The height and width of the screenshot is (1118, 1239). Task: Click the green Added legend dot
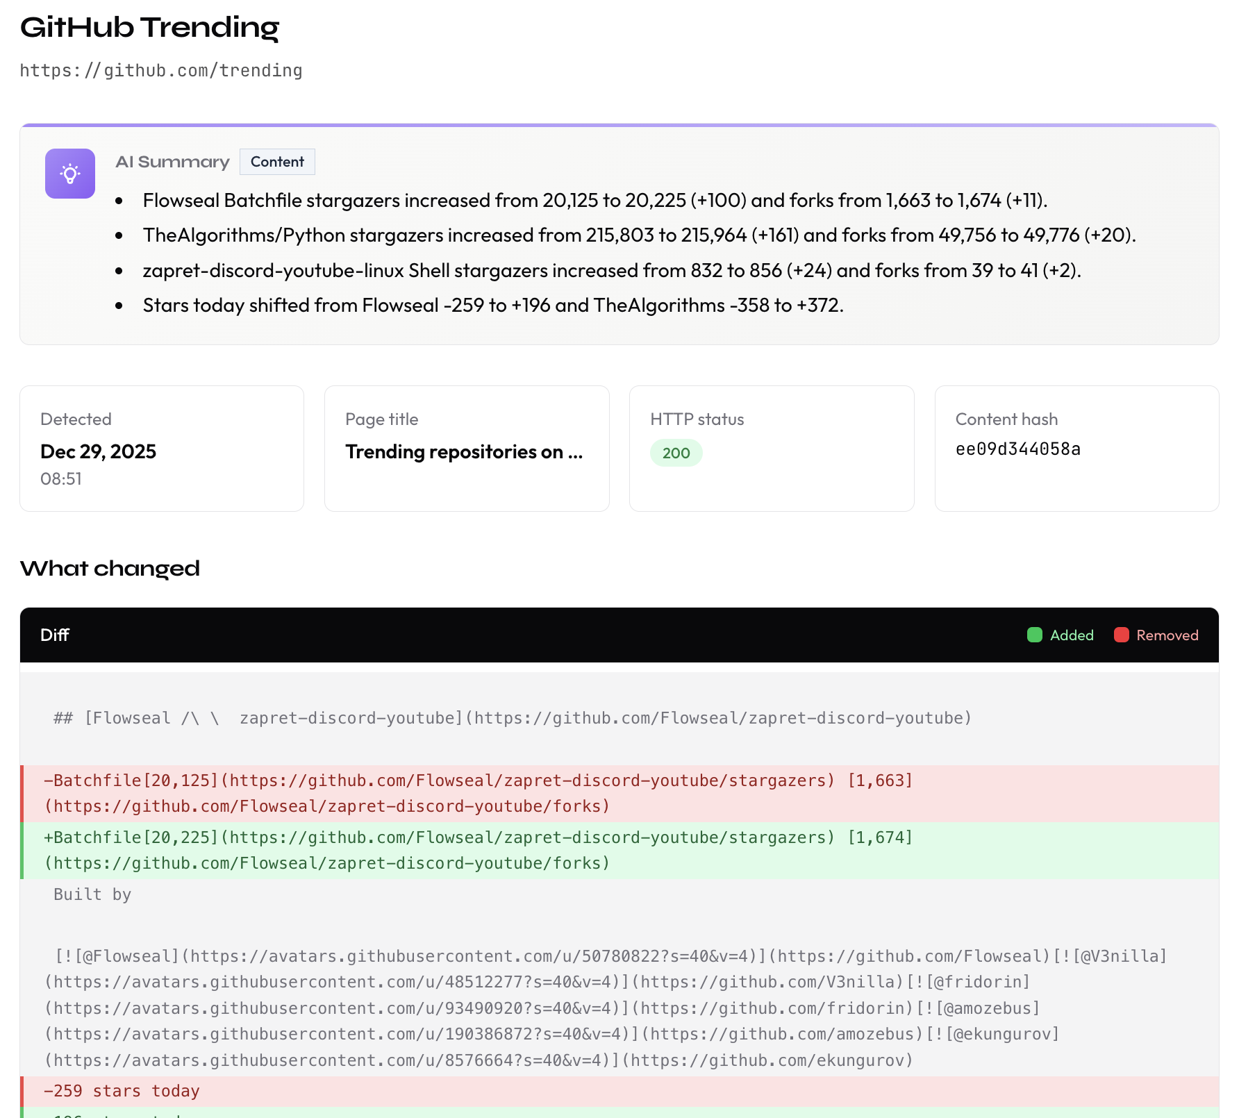click(1036, 635)
